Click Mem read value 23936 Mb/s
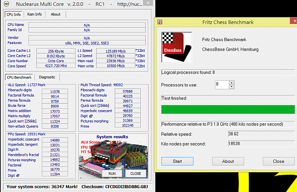Screen dimensions: 297x192 point(115,61)
